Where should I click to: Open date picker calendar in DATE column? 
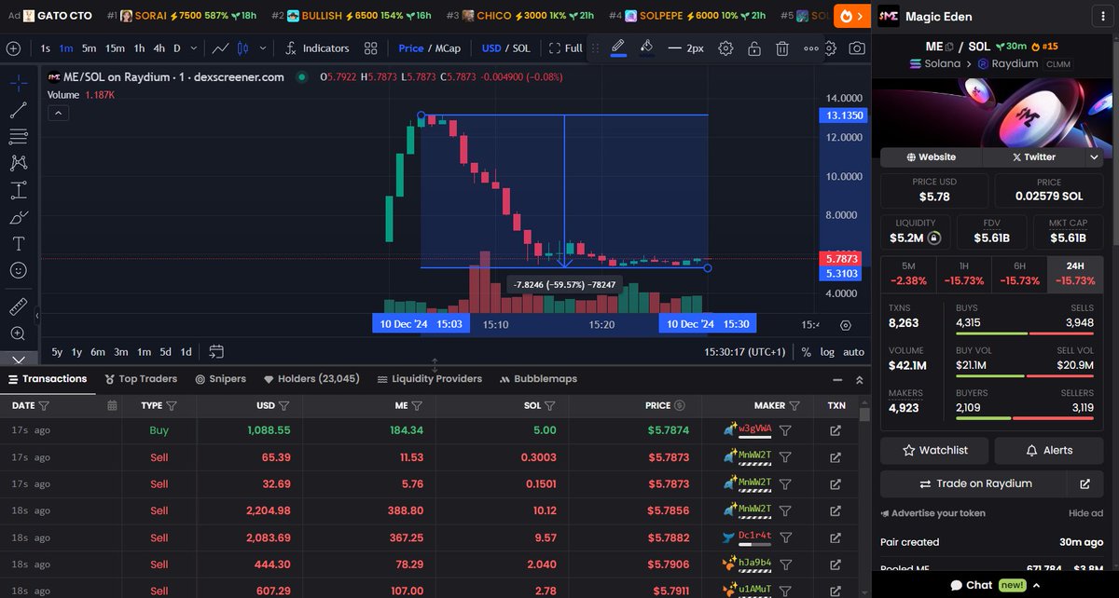click(x=112, y=405)
